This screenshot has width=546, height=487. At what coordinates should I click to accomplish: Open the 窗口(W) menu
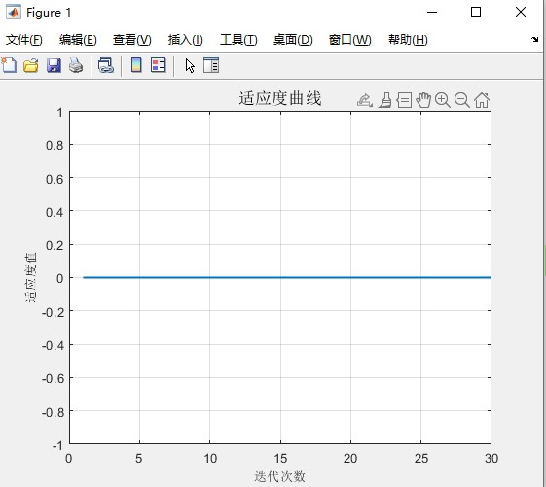point(350,40)
